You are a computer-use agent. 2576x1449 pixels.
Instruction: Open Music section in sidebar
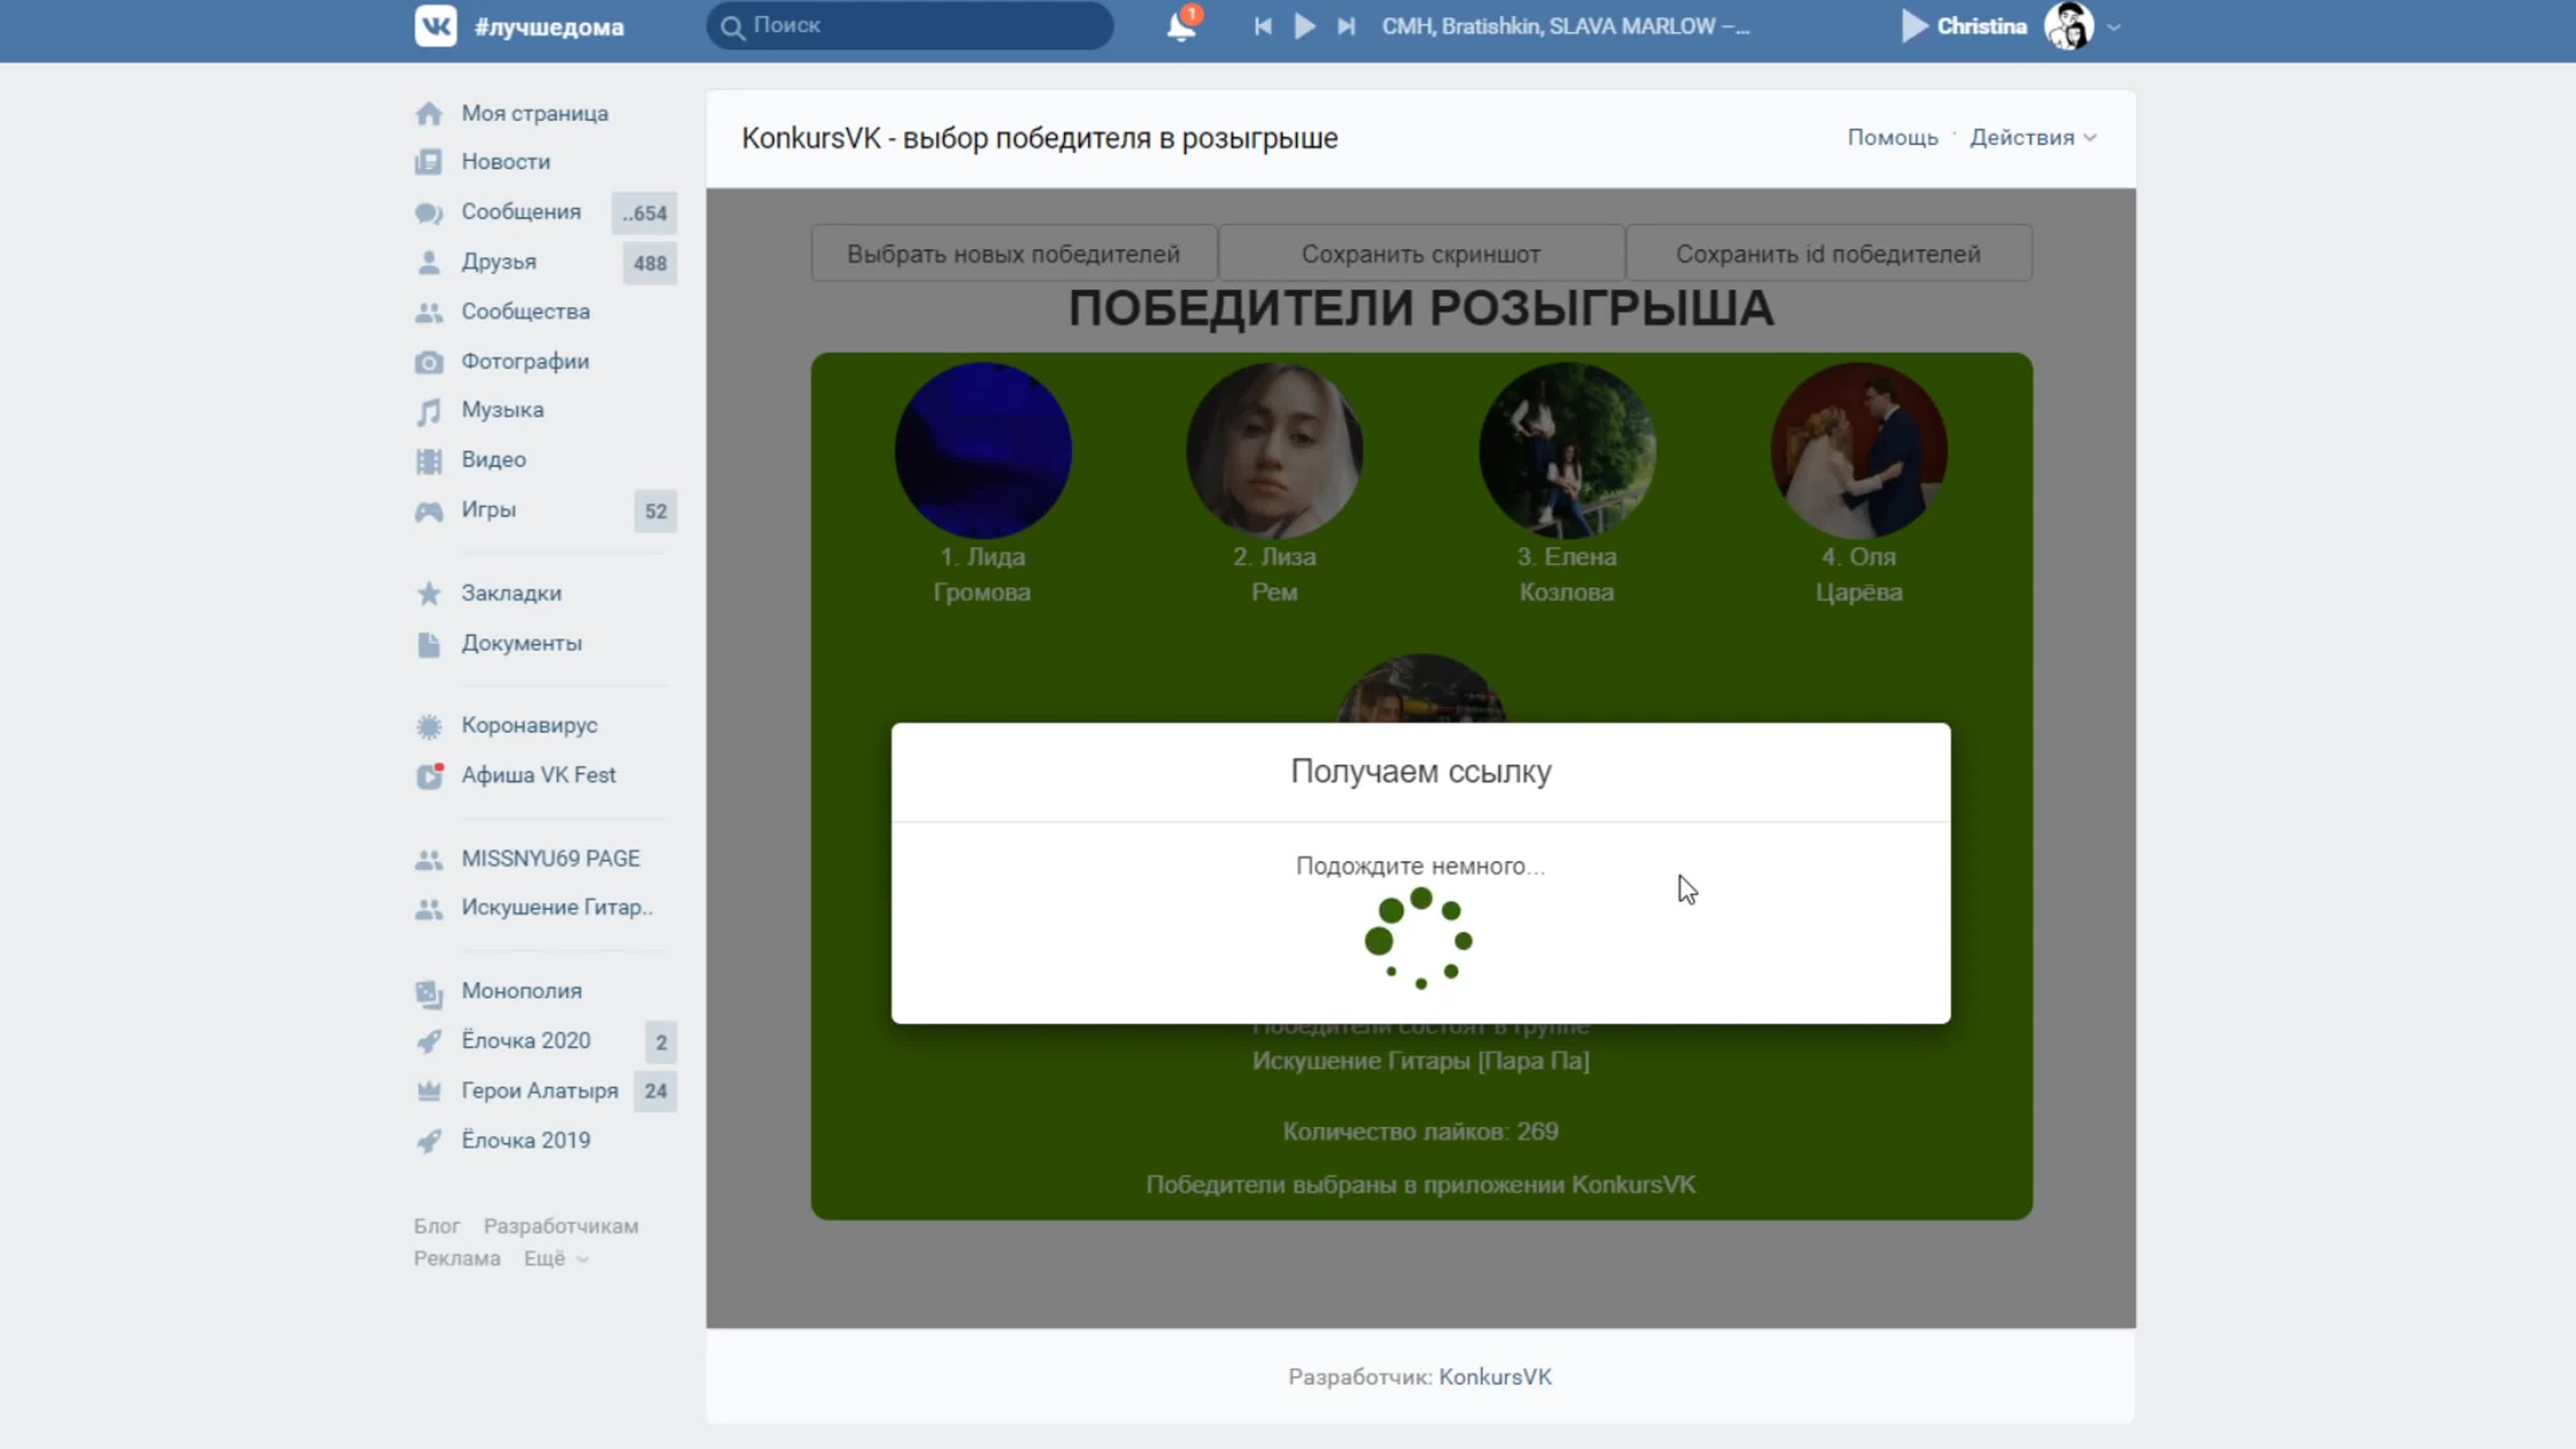click(x=502, y=410)
